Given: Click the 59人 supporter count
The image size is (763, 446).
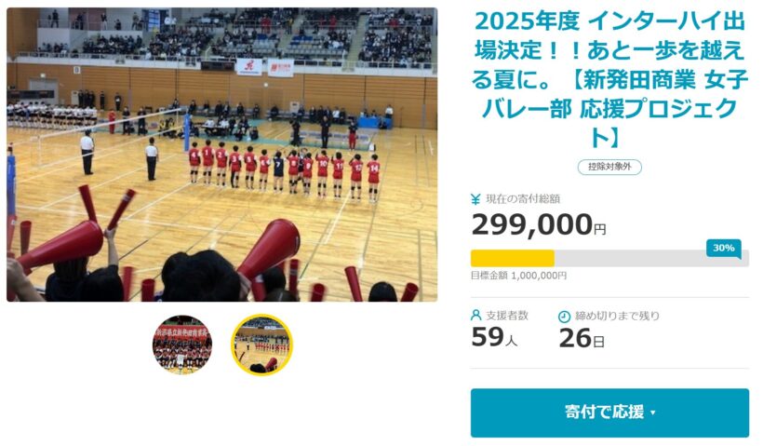Looking at the screenshot, I should coord(494,337).
